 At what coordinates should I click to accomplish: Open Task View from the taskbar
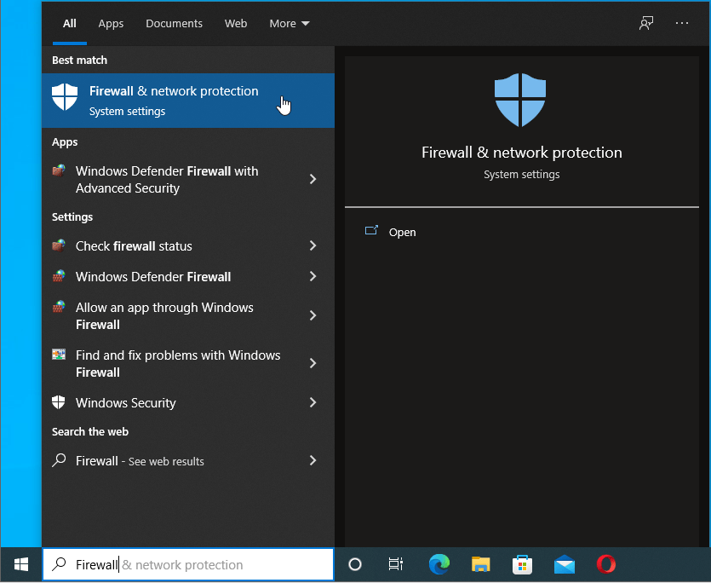(x=396, y=564)
